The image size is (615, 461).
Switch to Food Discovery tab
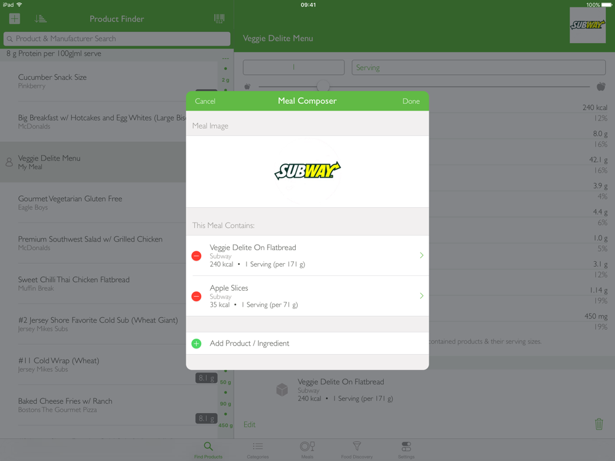pos(357,450)
